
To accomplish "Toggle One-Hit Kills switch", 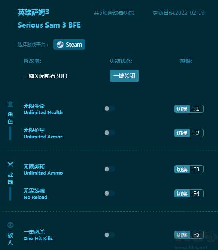I will pyautogui.click(x=110, y=235).
